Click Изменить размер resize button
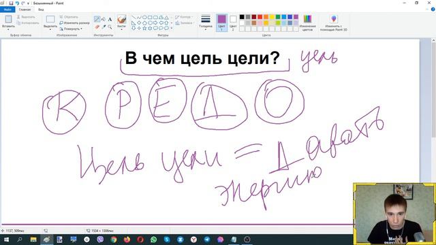This screenshot has height=245, width=436. tap(74, 22)
